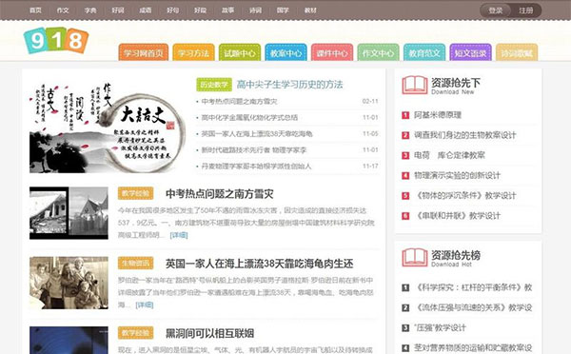Screen dimensions: 571x354
Task: Select the green 试题中心 tab
Action: pyautogui.click(x=240, y=52)
